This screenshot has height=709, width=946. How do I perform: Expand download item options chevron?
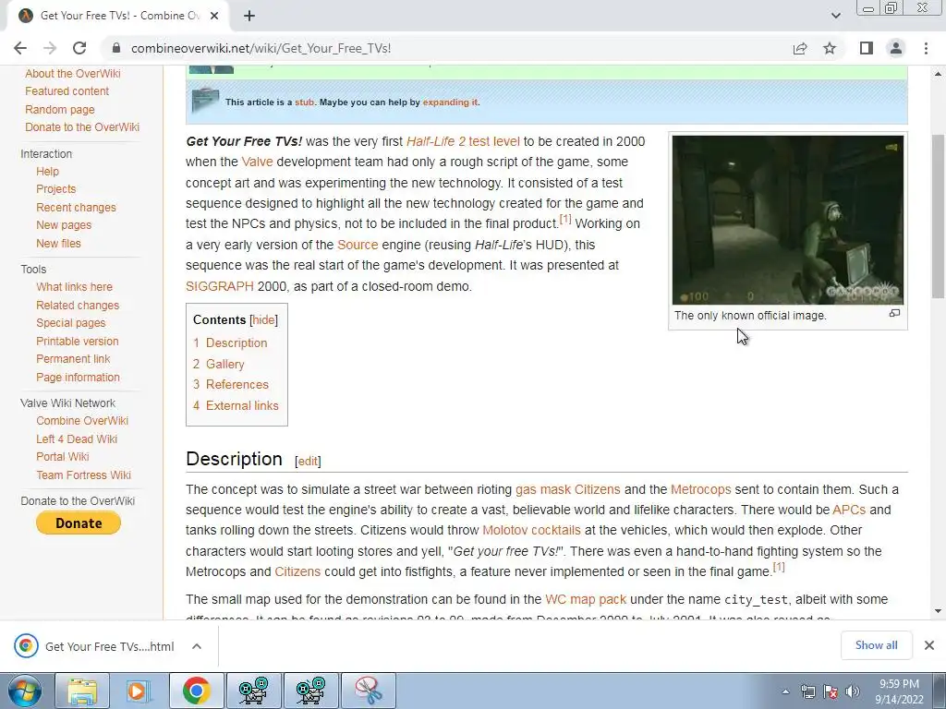197,646
